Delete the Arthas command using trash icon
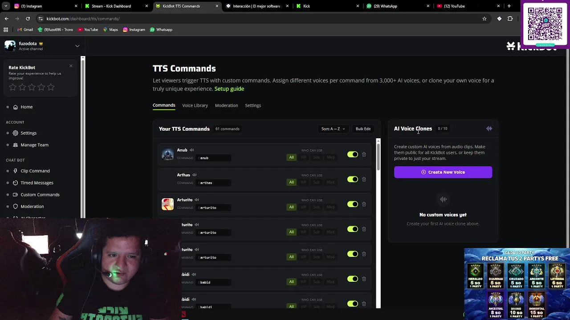Image resolution: width=570 pixels, height=320 pixels. 364,180
